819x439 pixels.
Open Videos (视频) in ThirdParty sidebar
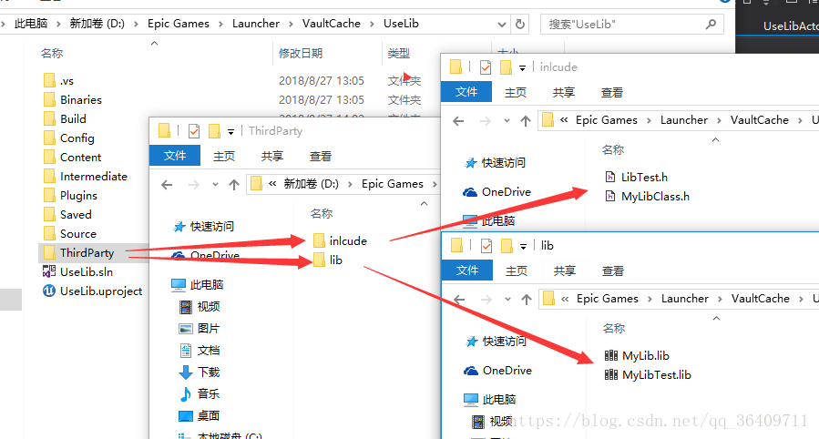point(200,306)
